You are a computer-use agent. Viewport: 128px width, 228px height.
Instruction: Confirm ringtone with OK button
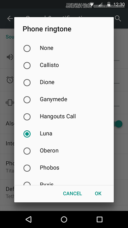[x=98, y=193]
